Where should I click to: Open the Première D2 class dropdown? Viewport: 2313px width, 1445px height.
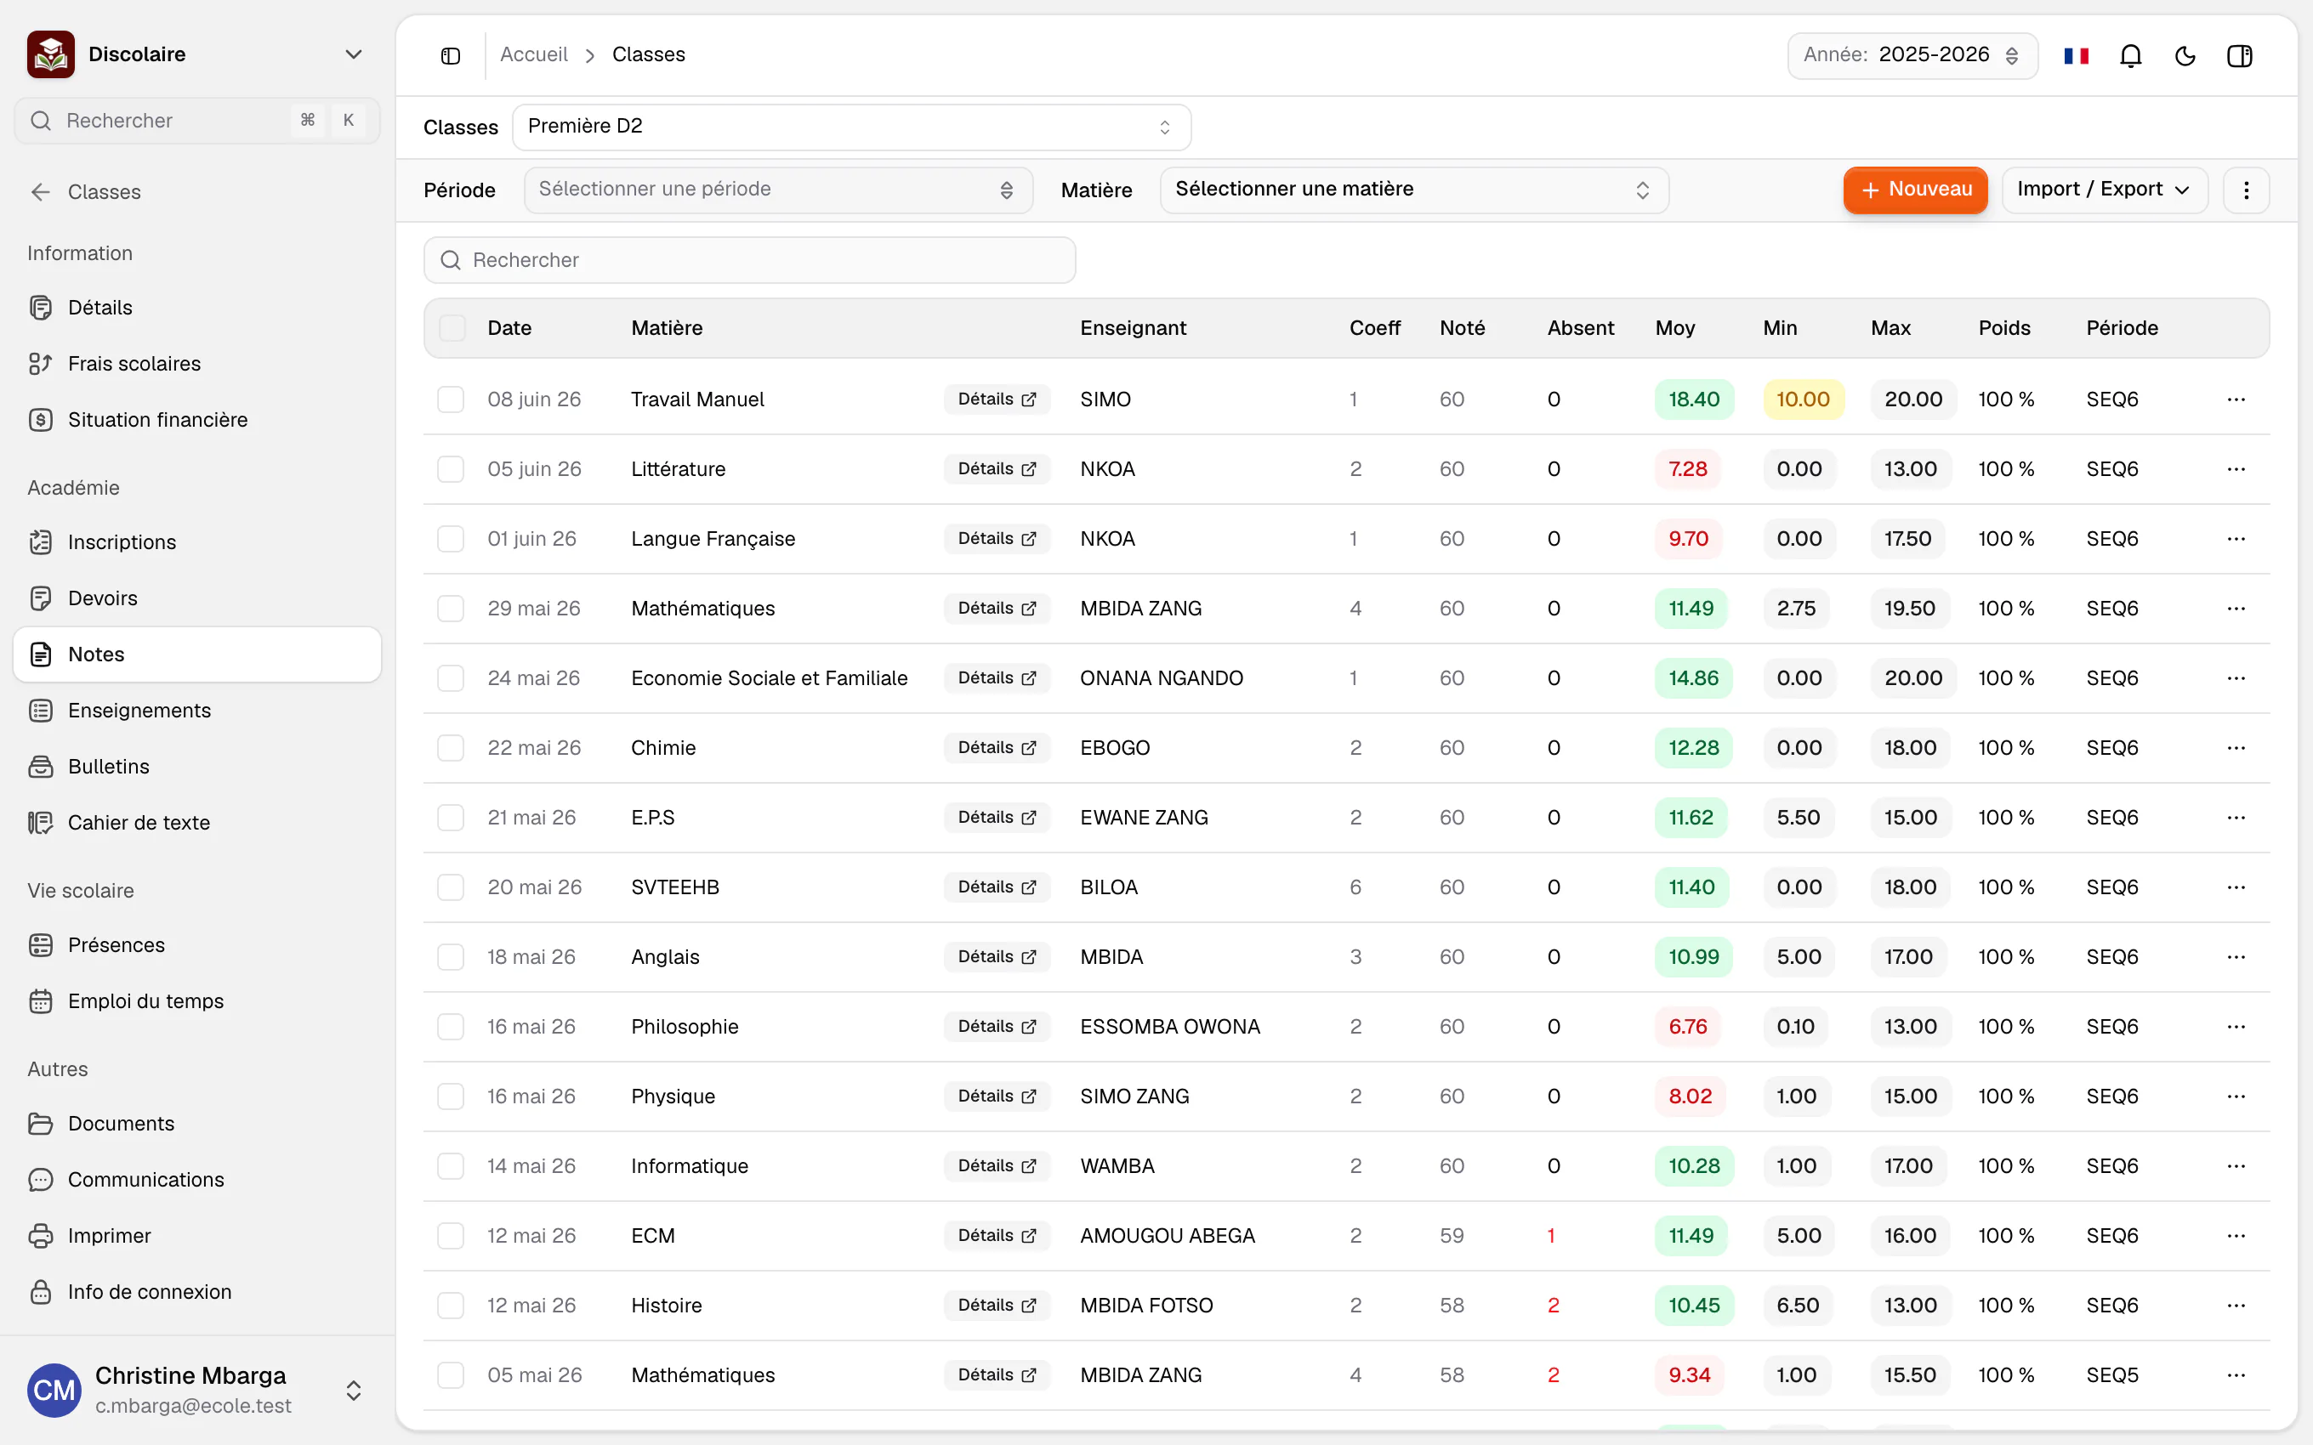click(x=851, y=127)
